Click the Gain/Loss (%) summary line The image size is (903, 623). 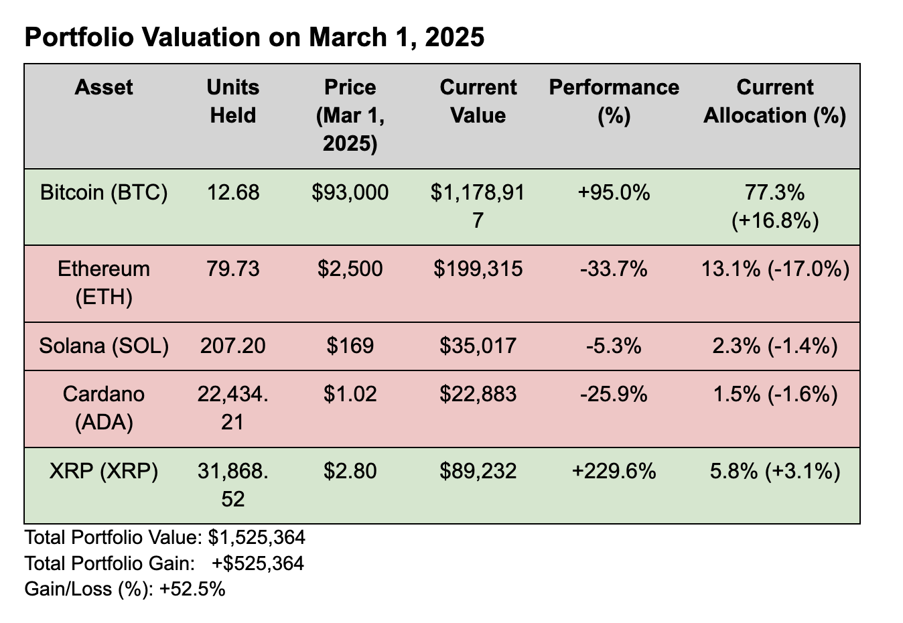(x=125, y=590)
